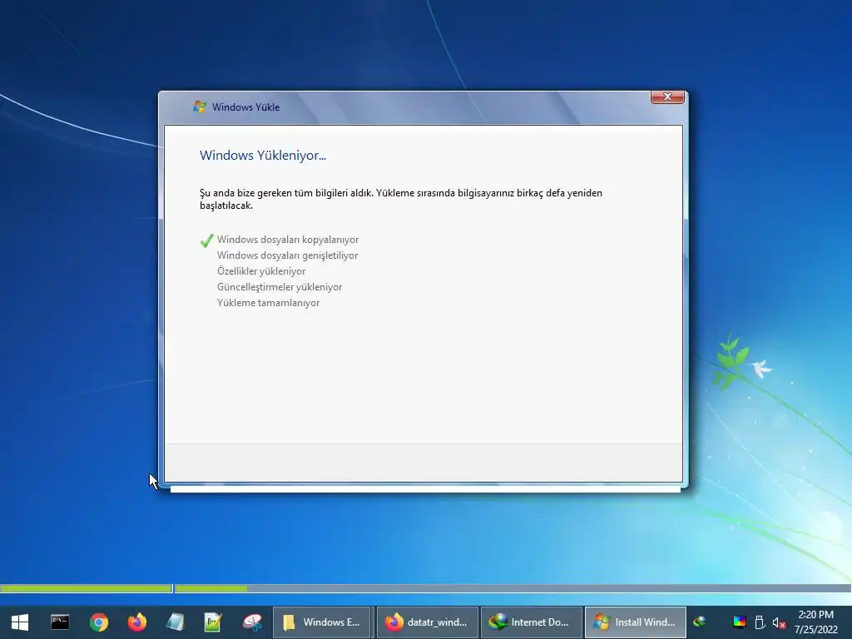Click the USB safely remove tray icon
The width and height of the screenshot is (852, 639).
(760, 622)
